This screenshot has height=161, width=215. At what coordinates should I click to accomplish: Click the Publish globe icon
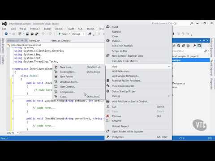coord(108,41)
